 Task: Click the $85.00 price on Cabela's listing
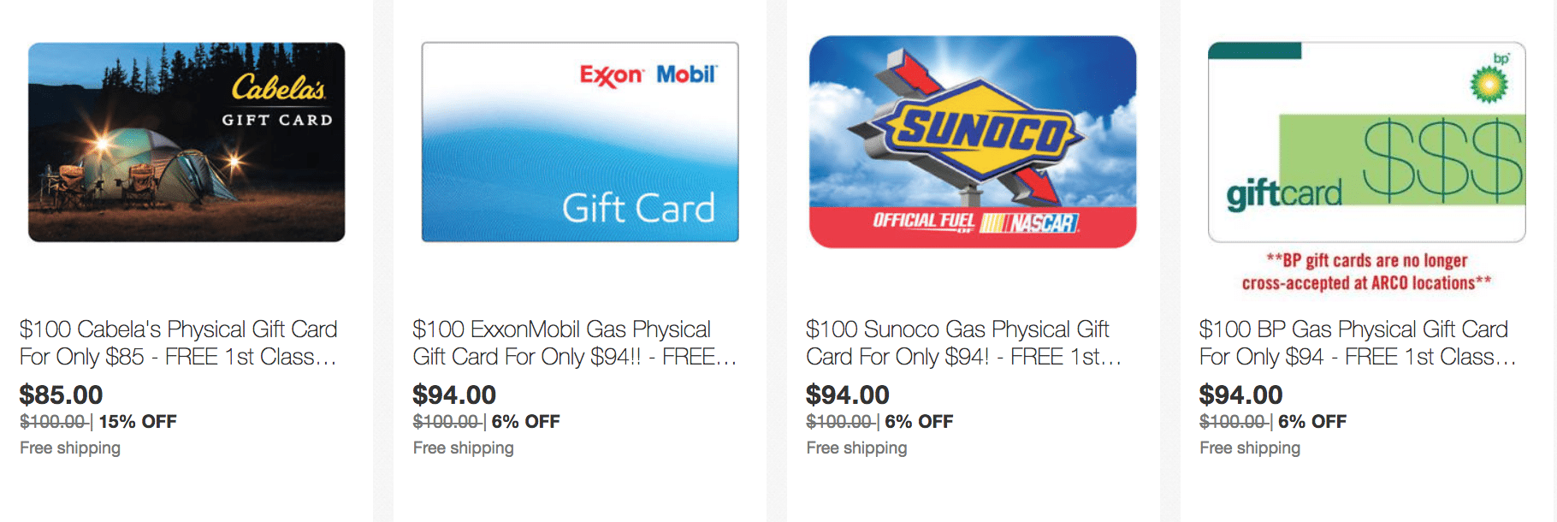(x=61, y=394)
